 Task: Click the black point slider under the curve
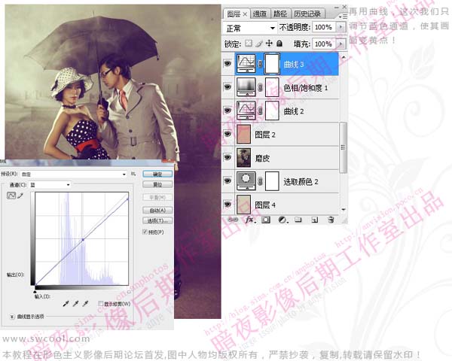tap(35, 287)
